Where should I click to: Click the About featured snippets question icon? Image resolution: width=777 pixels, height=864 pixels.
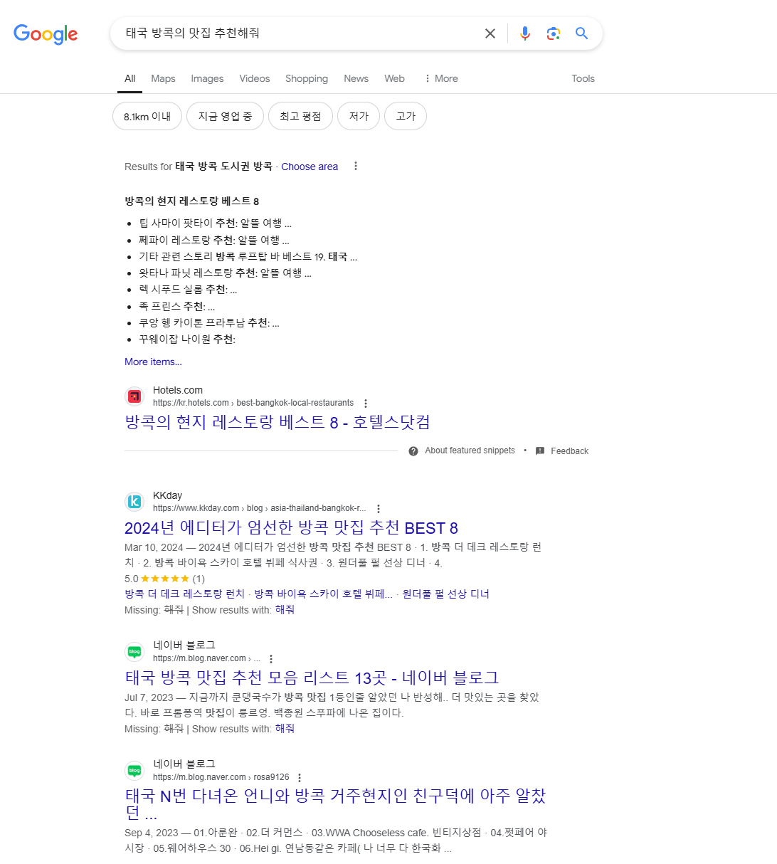tap(413, 451)
